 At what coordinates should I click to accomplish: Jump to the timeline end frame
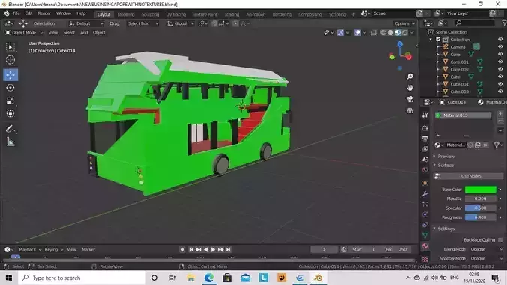[228, 250]
